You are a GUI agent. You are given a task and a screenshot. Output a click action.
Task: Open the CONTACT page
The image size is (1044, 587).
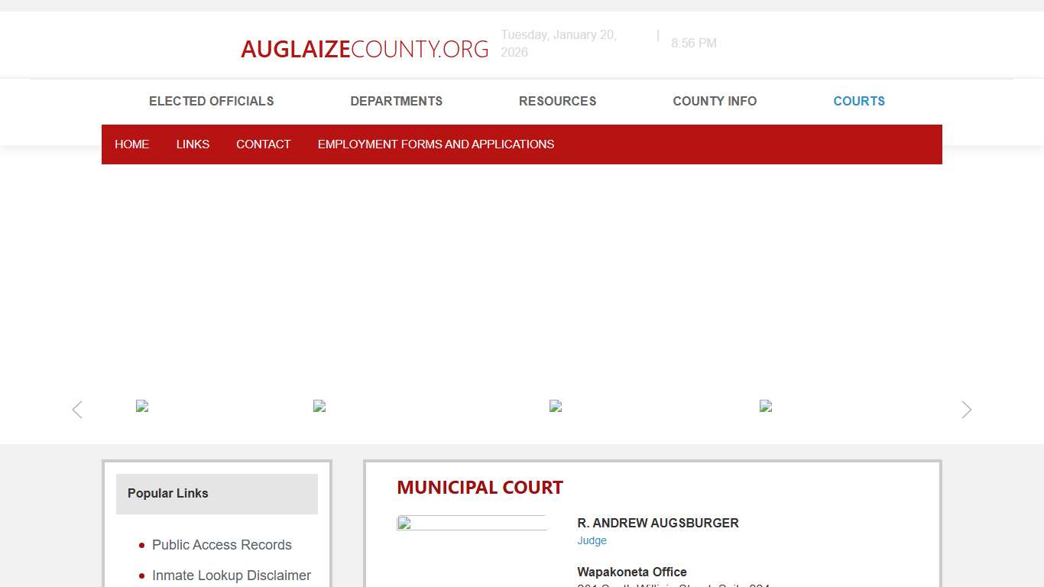click(263, 144)
